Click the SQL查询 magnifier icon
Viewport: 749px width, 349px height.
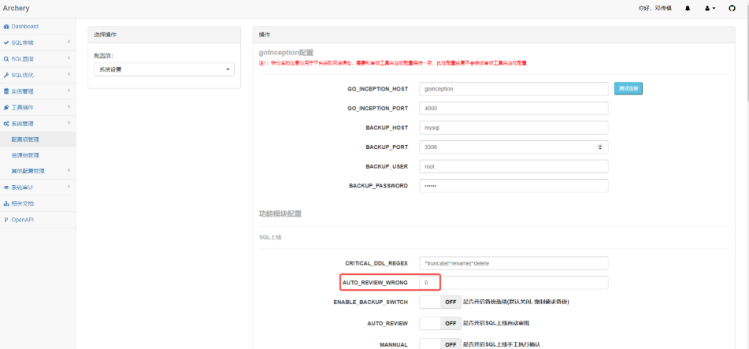coord(6,59)
